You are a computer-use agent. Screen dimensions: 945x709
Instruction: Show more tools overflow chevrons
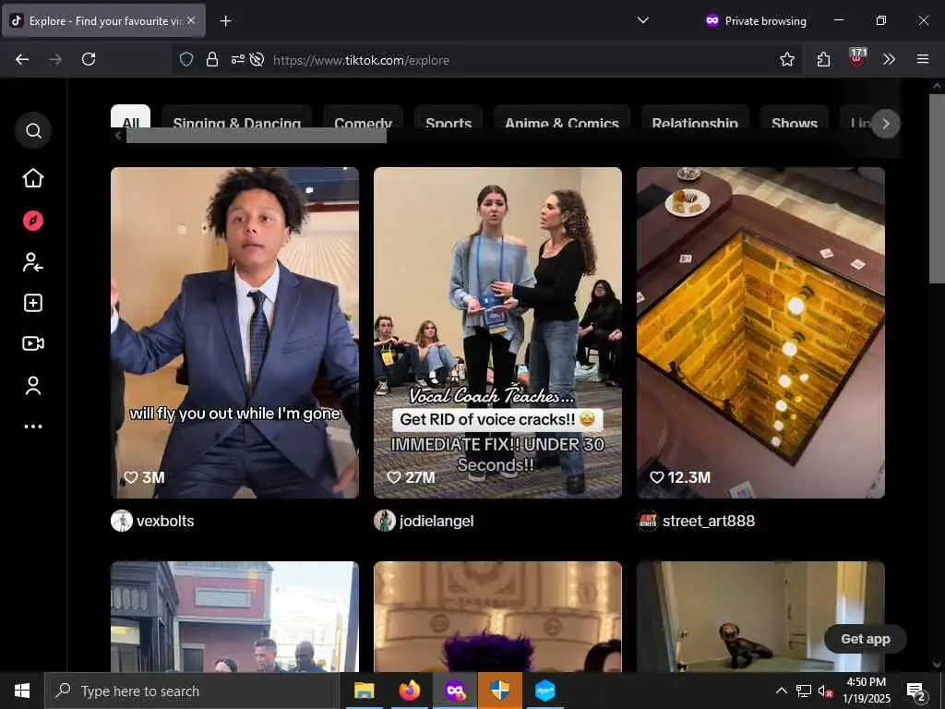tap(889, 59)
